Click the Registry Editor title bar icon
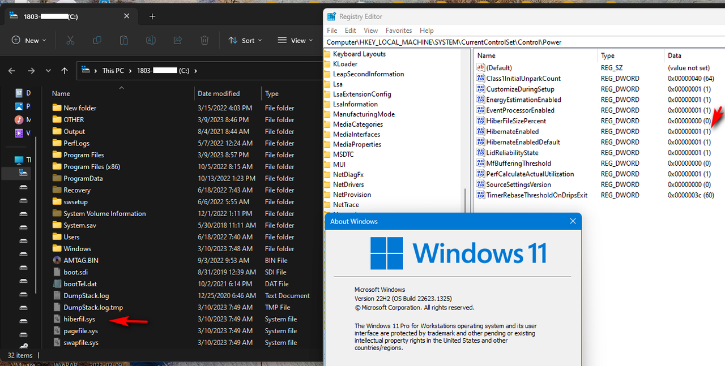The image size is (725, 366). click(331, 16)
